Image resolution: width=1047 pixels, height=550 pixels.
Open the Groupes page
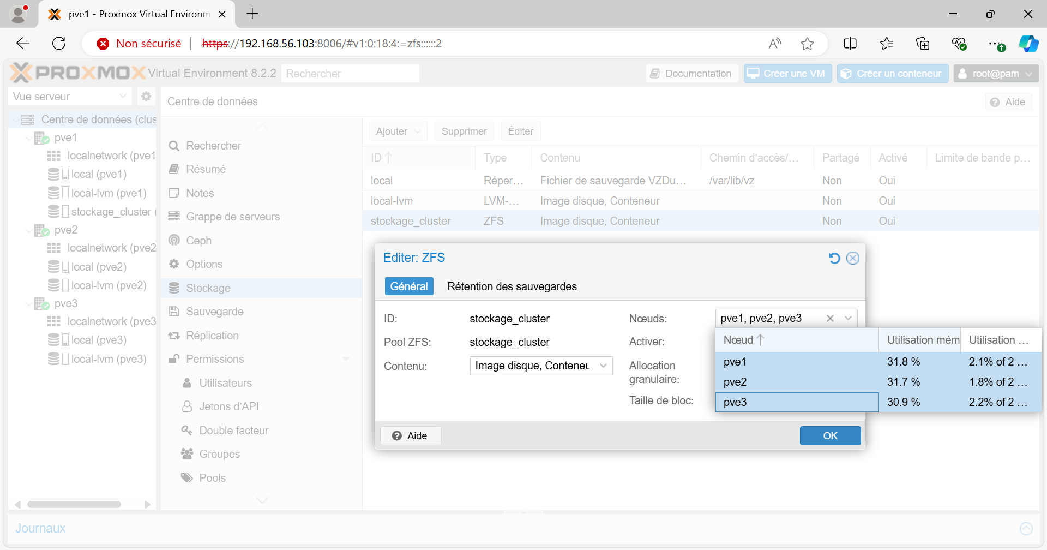(261, 454)
